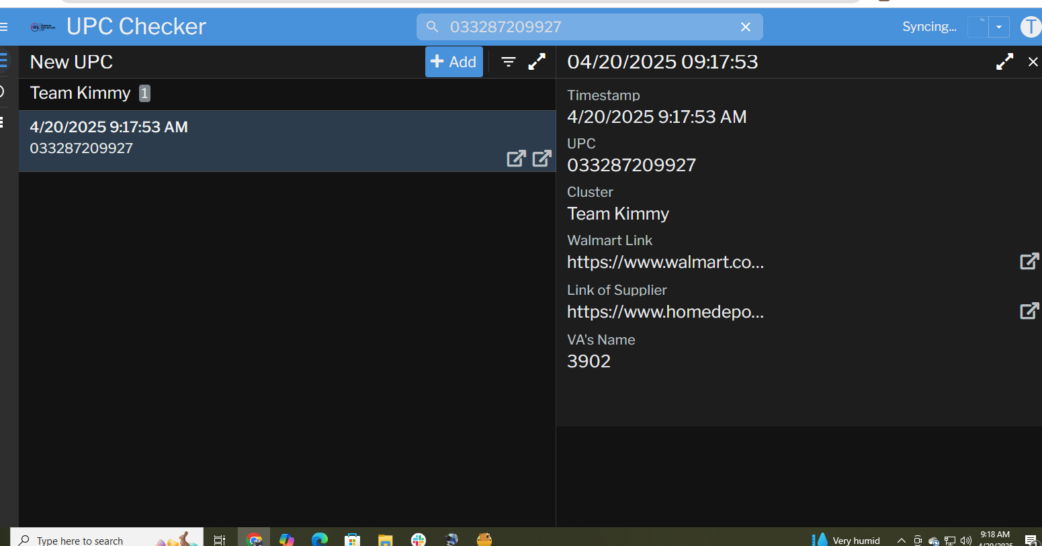The width and height of the screenshot is (1042, 546).
Task: Open the hamburger menu in the app header
Action: coord(4,27)
